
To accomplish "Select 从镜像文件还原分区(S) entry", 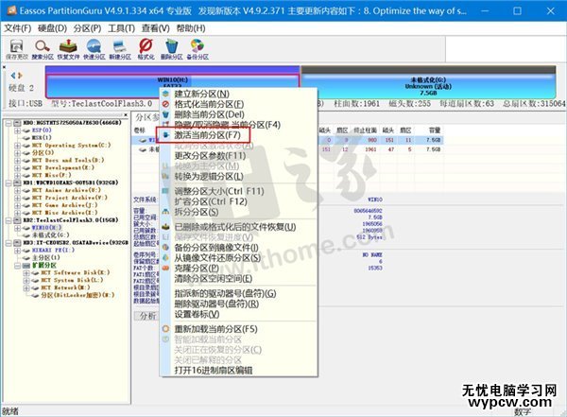I will (239, 258).
